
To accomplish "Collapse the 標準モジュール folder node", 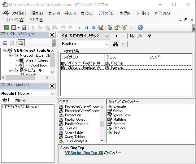I will click(x=10, y=70).
